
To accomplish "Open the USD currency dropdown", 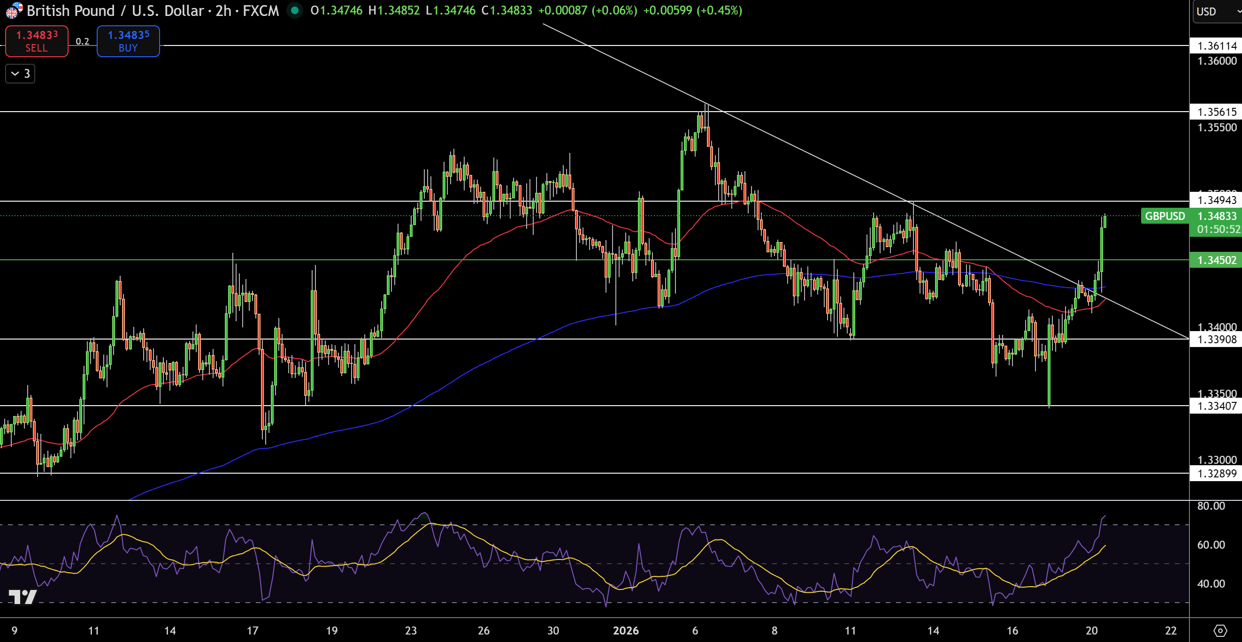I will tap(1217, 11).
